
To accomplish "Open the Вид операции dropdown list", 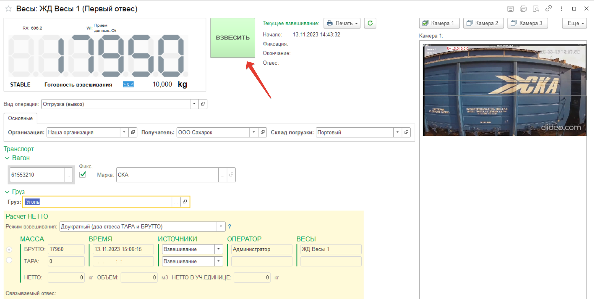I will [x=194, y=104].
